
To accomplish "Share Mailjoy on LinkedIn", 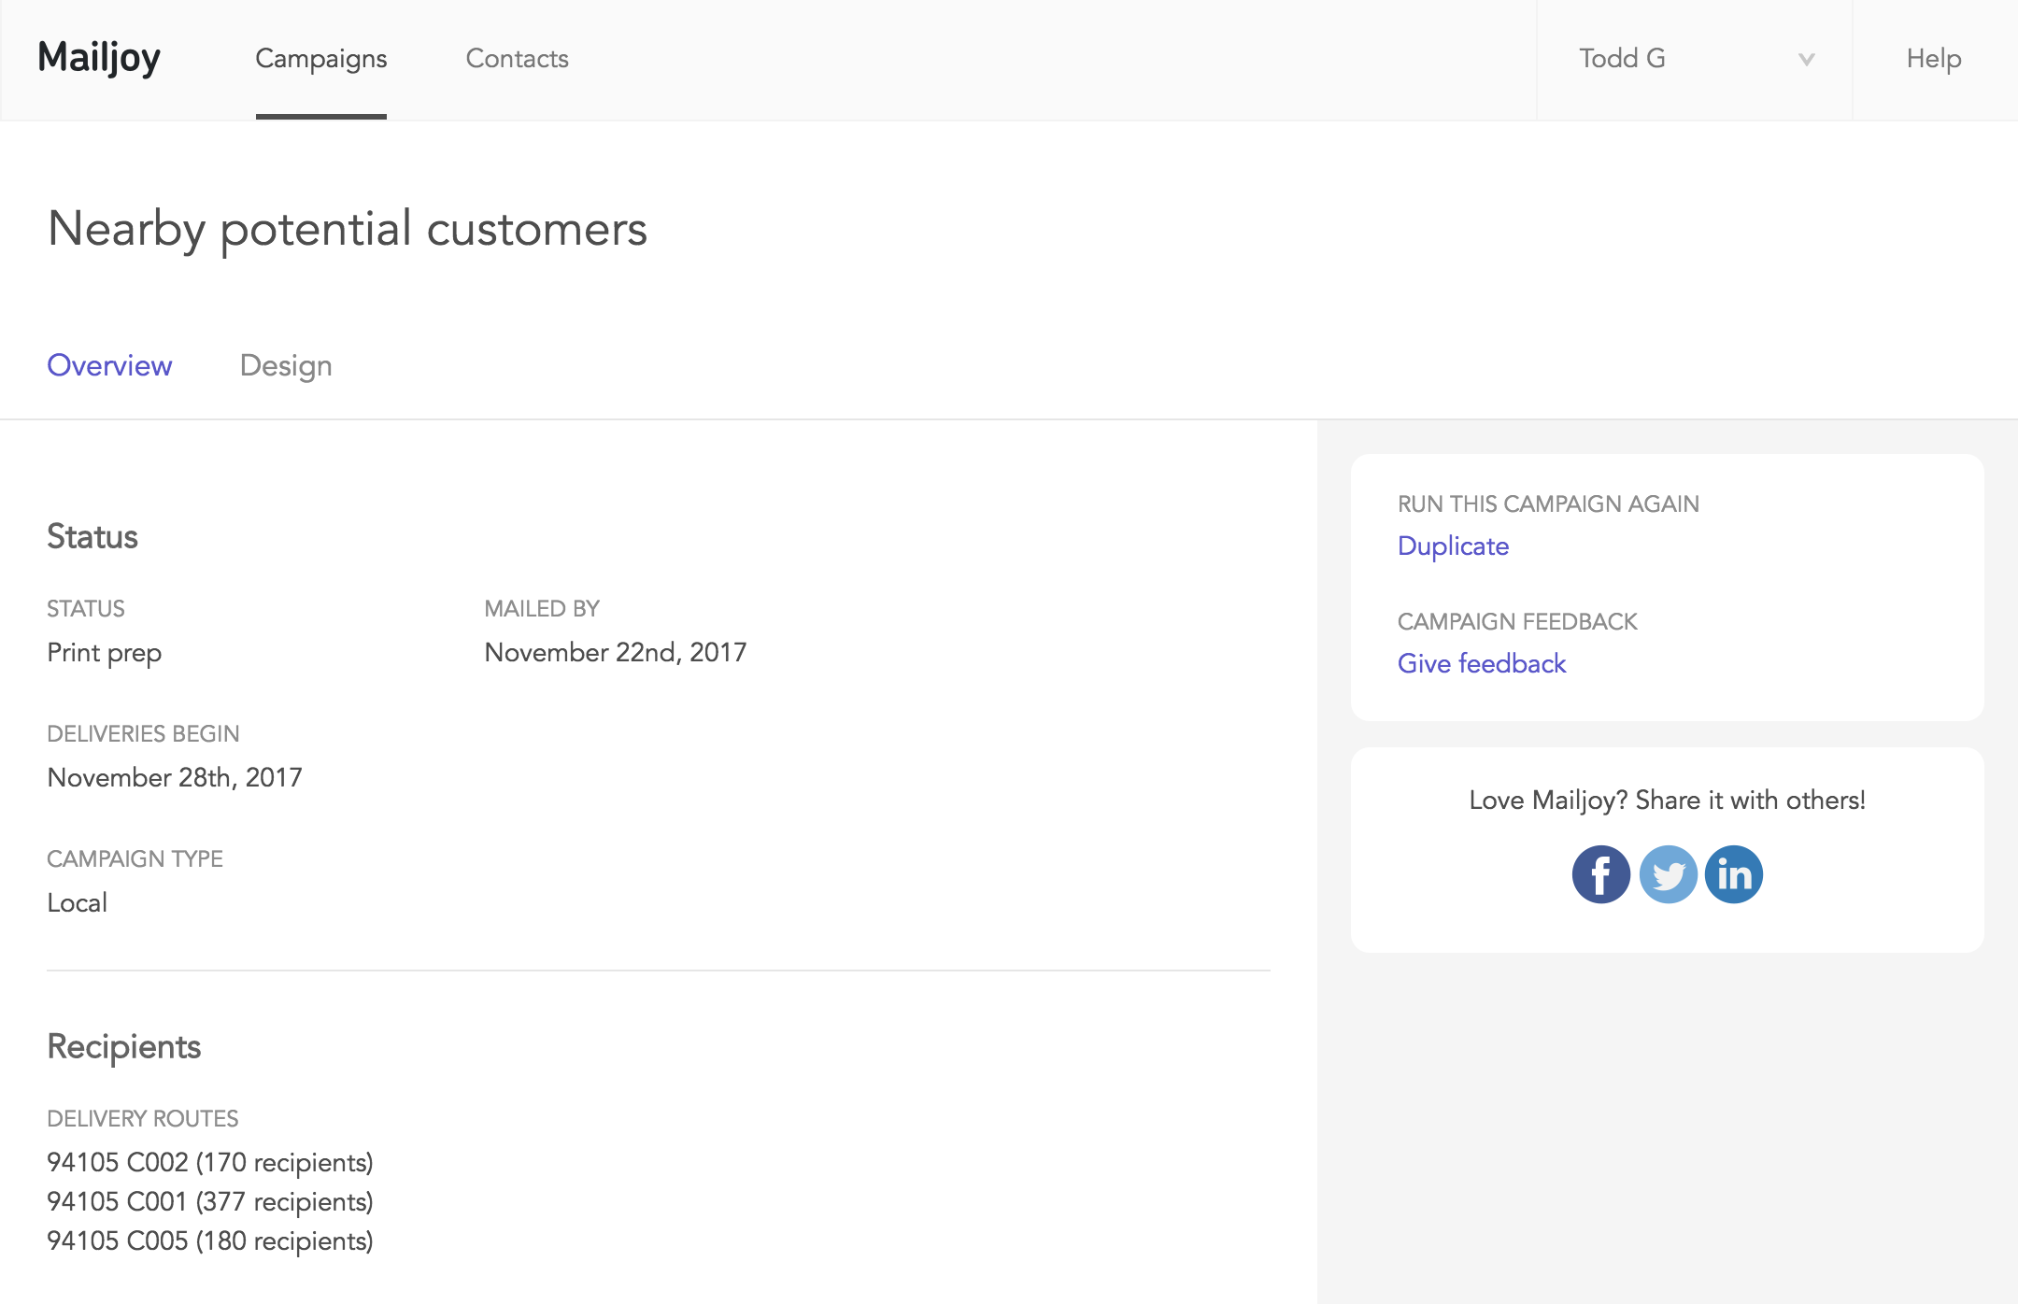I will (x=1734, y=874).
